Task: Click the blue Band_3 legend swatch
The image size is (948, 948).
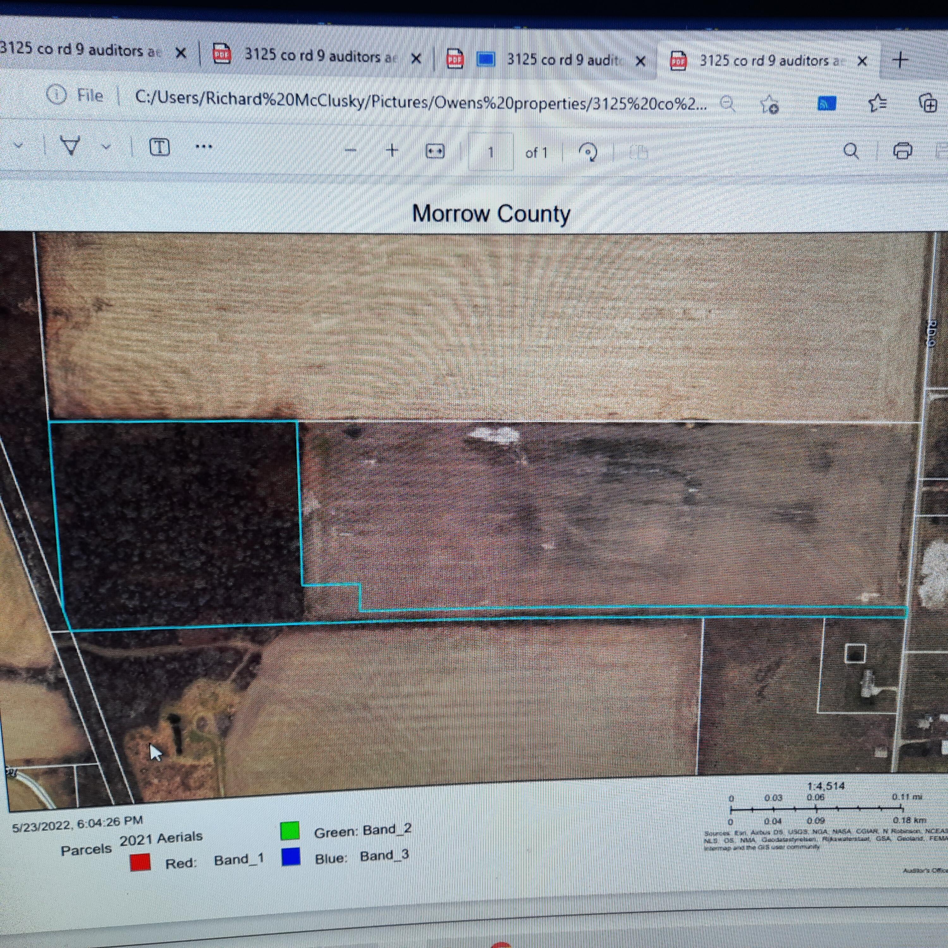Action: (x=291, y=857)
